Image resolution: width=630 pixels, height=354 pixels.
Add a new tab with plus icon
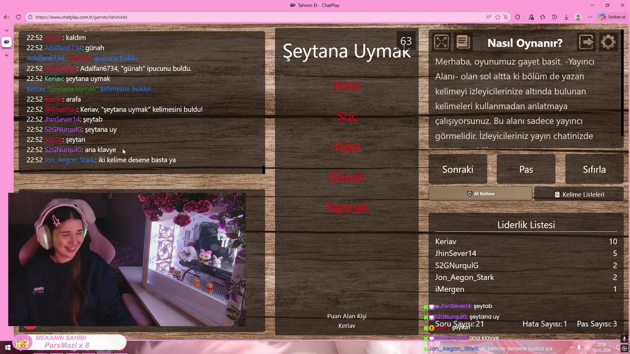(6, 55)
